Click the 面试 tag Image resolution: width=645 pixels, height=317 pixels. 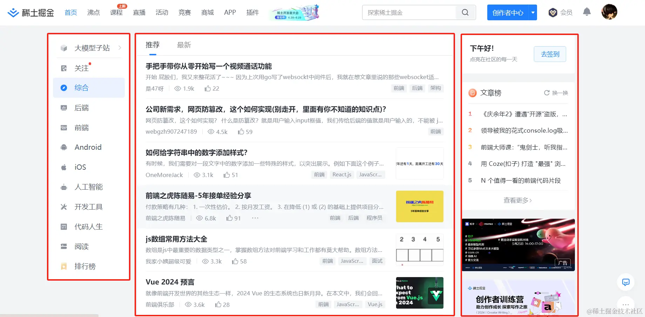[377, 261]
